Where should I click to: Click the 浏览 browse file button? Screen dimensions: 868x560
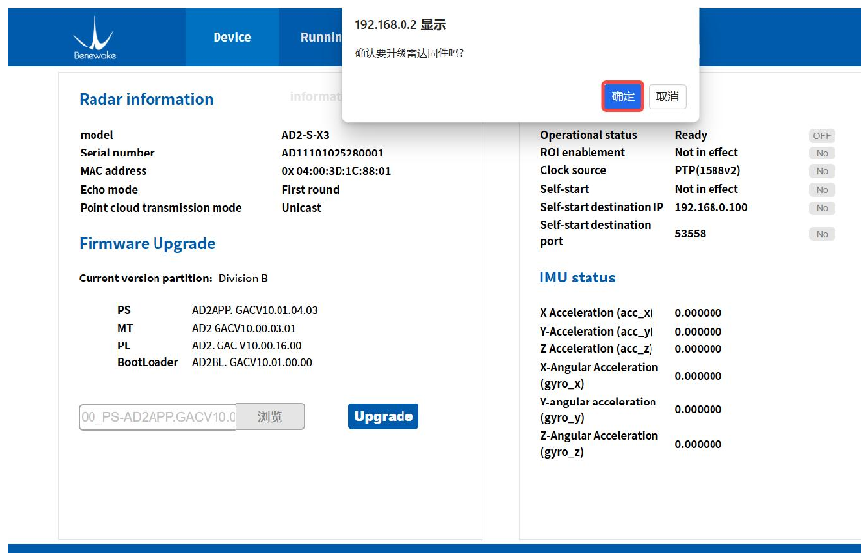[270, 416]
